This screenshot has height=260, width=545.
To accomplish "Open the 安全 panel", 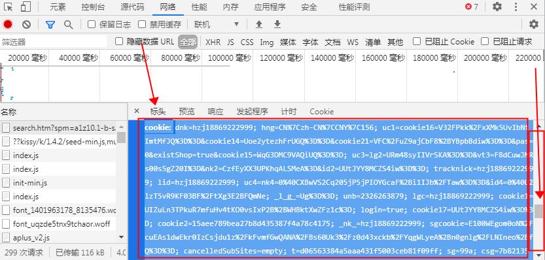I will tap(309, 7).
